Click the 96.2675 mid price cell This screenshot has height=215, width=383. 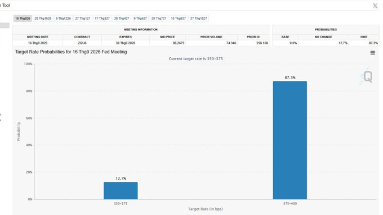coord(168,43)
